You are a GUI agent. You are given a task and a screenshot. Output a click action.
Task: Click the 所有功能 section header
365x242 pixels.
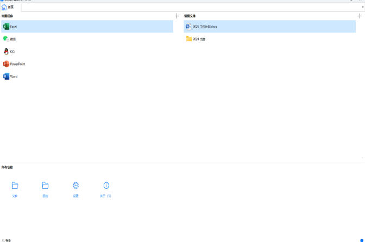(x=8, y=167)
